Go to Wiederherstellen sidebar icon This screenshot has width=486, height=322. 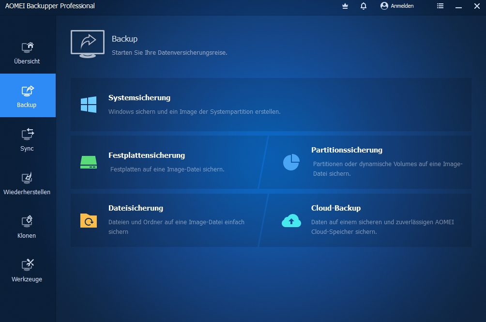27,178
